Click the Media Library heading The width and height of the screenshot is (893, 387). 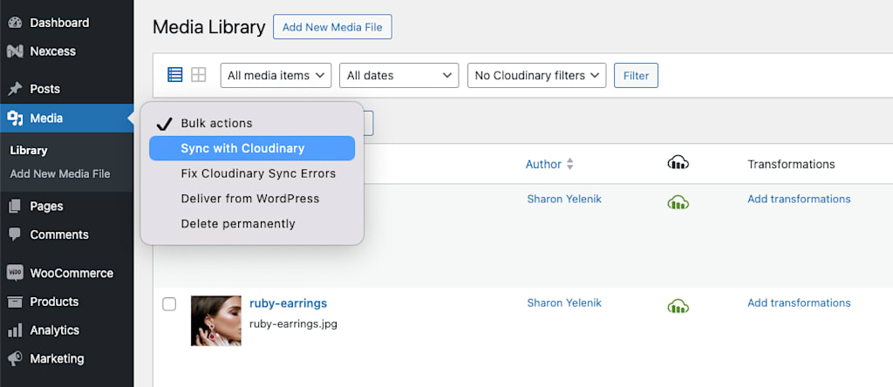[209, 27]
